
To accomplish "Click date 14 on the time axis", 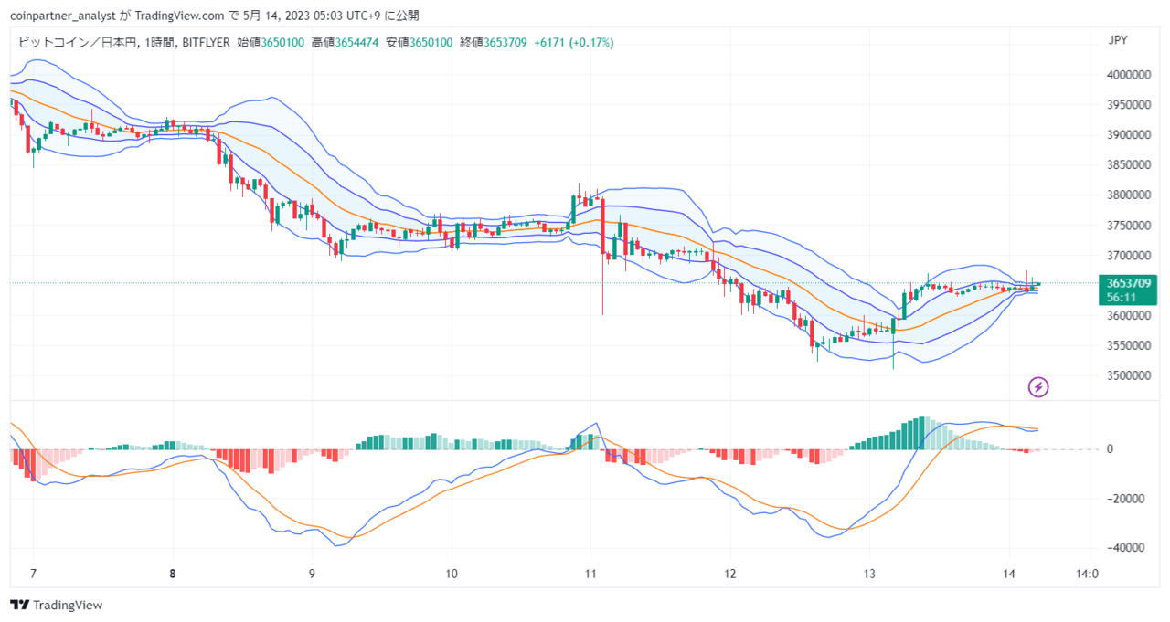I will [1008, 574].
